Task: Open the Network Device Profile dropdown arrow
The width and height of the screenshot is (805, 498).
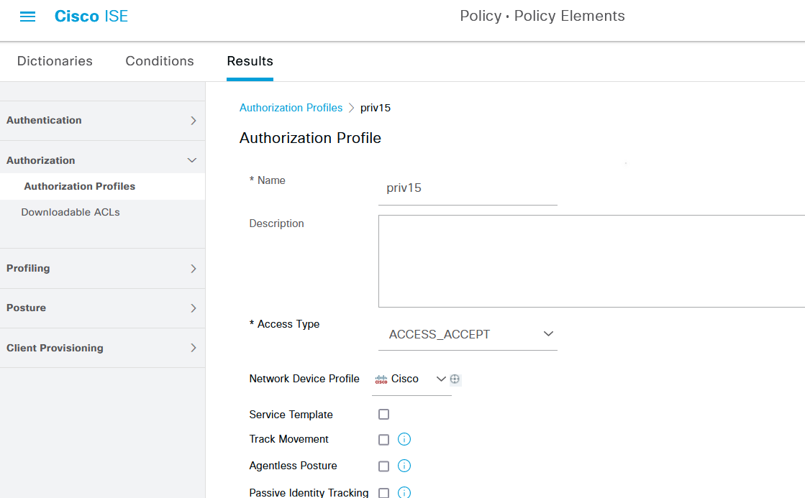Action: (x=440, y=379)
